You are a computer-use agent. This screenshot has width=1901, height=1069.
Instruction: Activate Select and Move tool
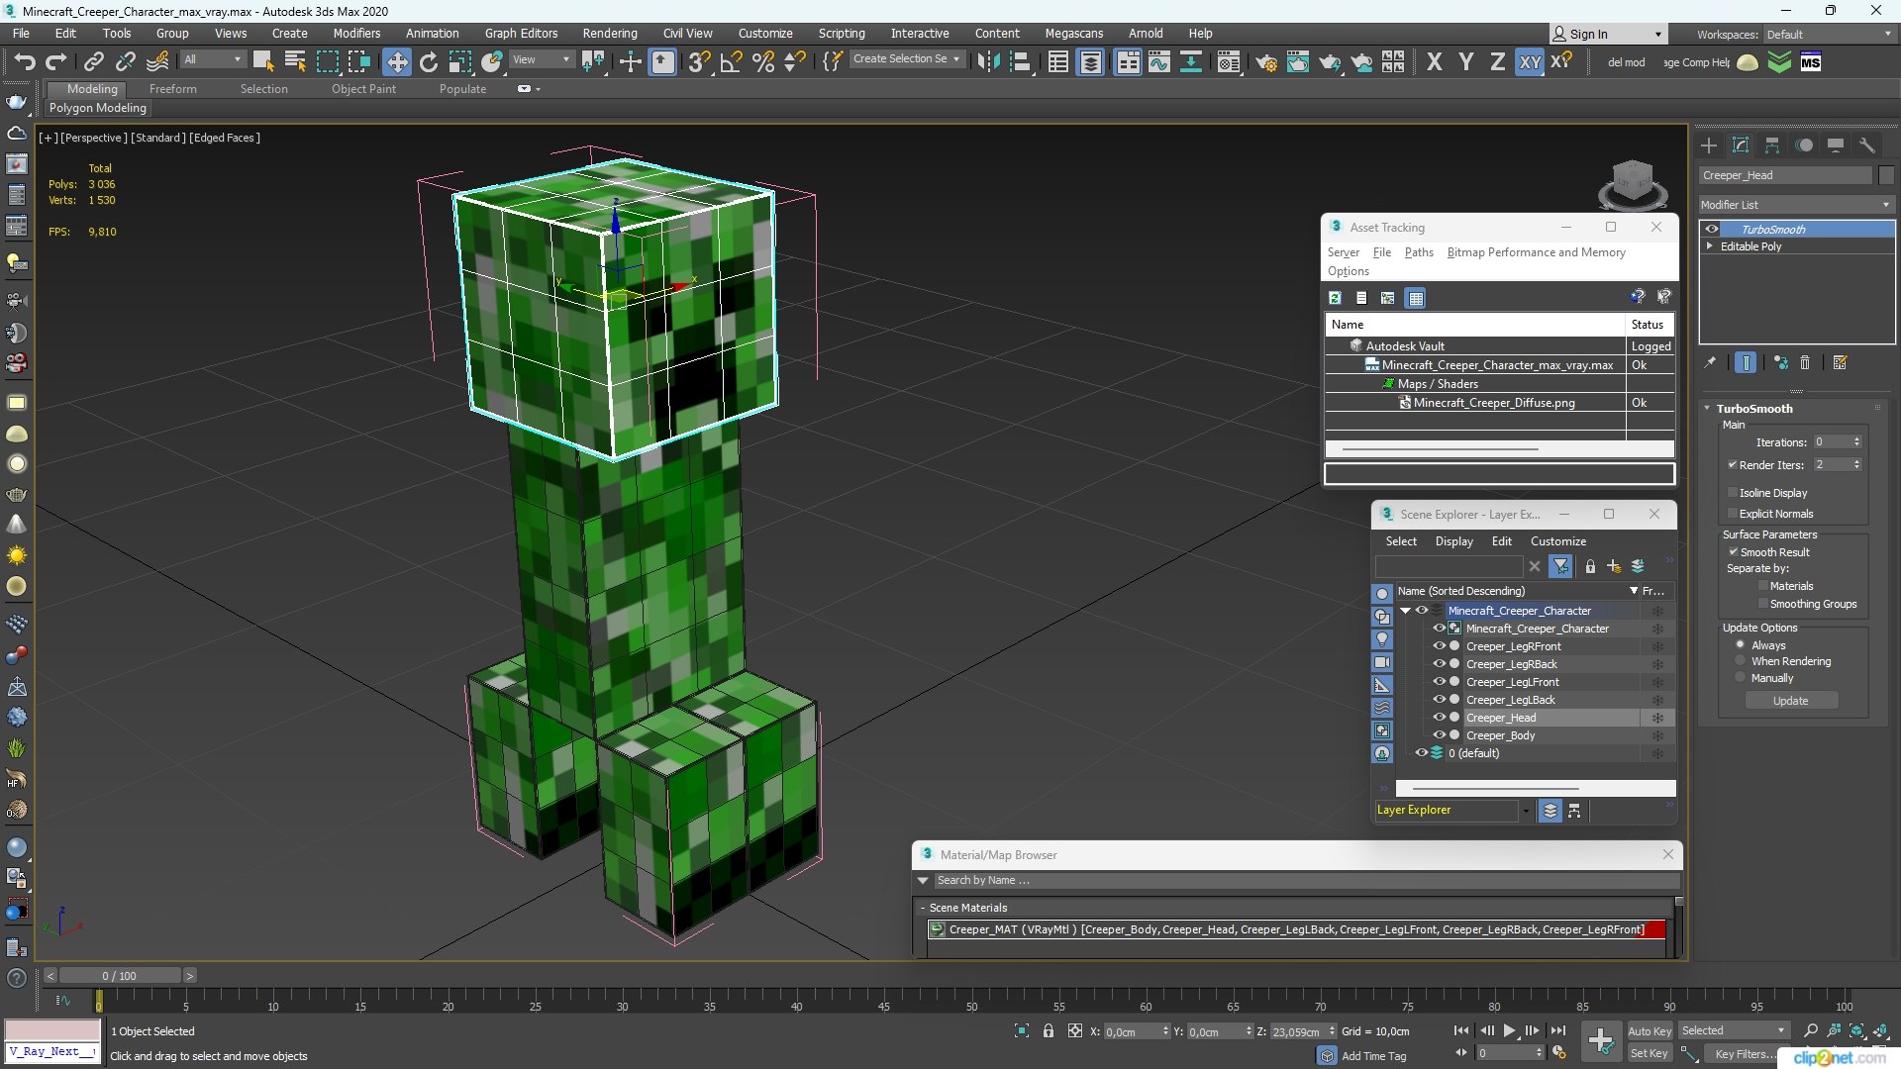397,62
